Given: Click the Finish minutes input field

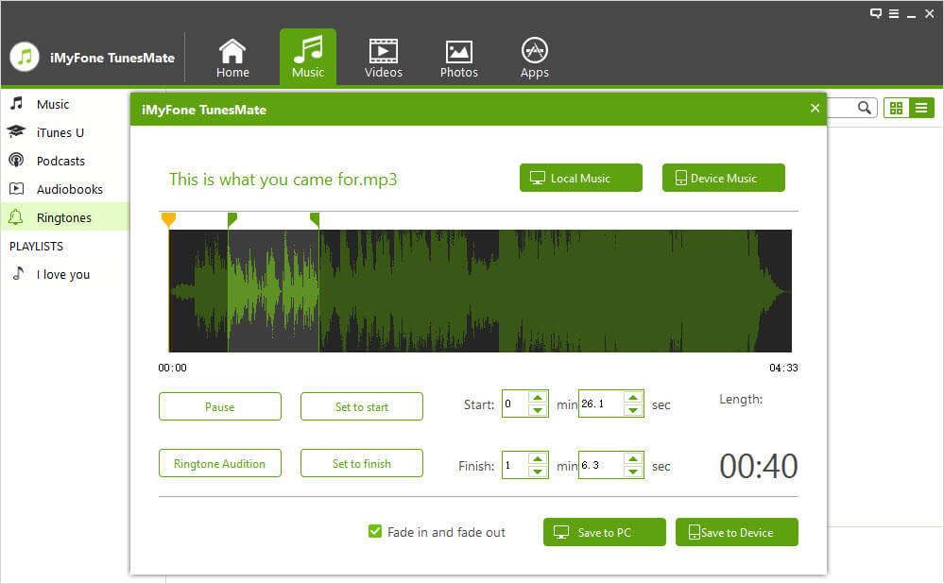Looking at the screenshot, I should click(515, 465).
